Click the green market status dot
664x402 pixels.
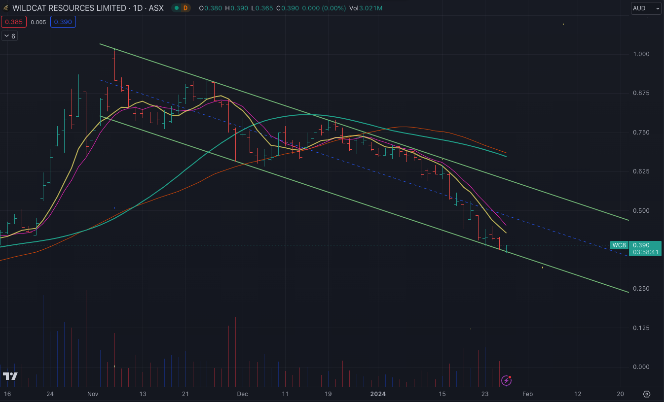point(176,8)
